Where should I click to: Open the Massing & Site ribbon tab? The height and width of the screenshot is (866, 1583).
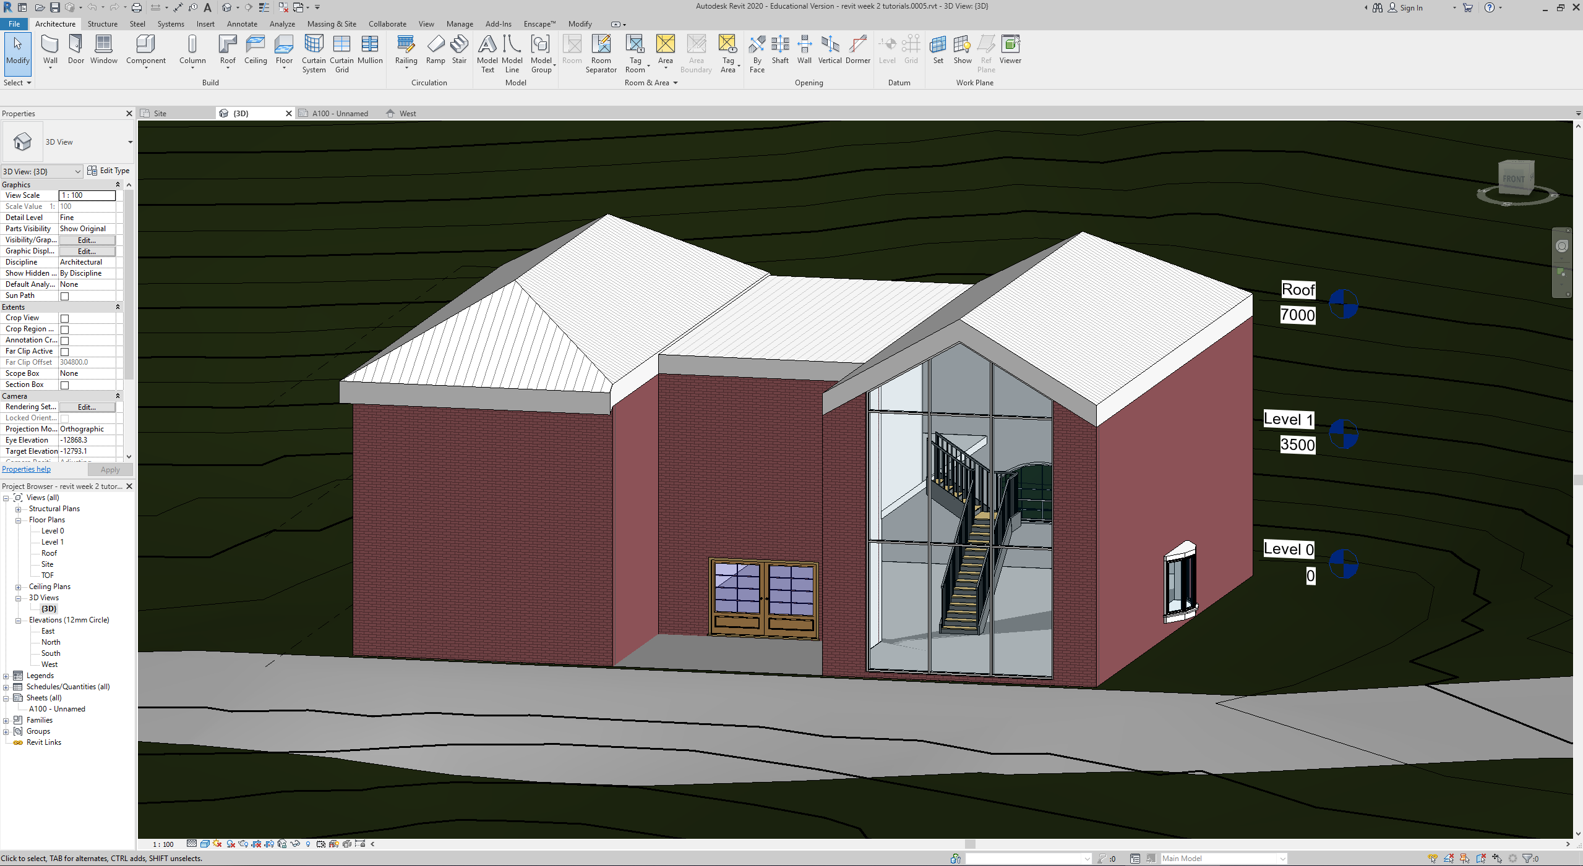332,24
